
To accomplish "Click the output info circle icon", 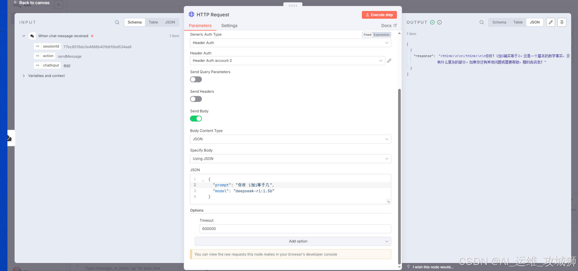I will (439, 22).
